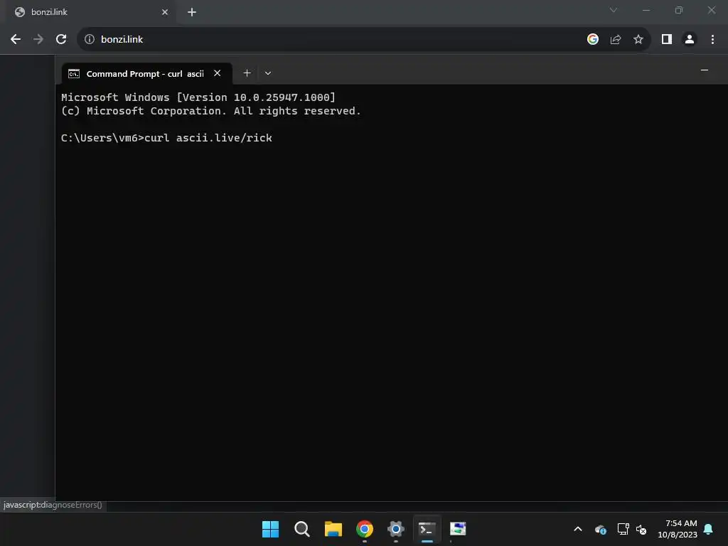Show hidden system tray icons
Screen dimensions: 728x546
coord(578,529)
